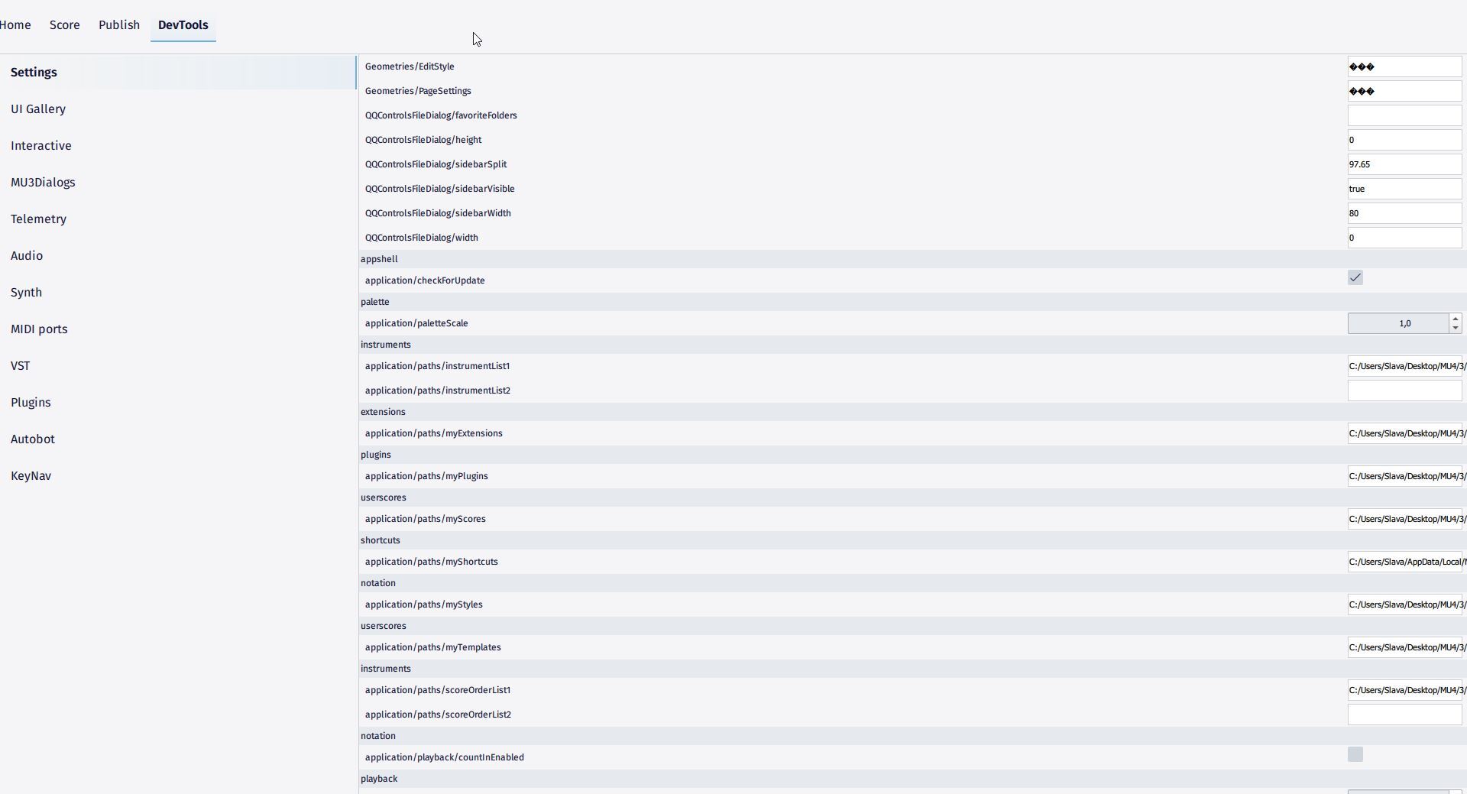Open the MIDI ports section

(x=39, y=329)
